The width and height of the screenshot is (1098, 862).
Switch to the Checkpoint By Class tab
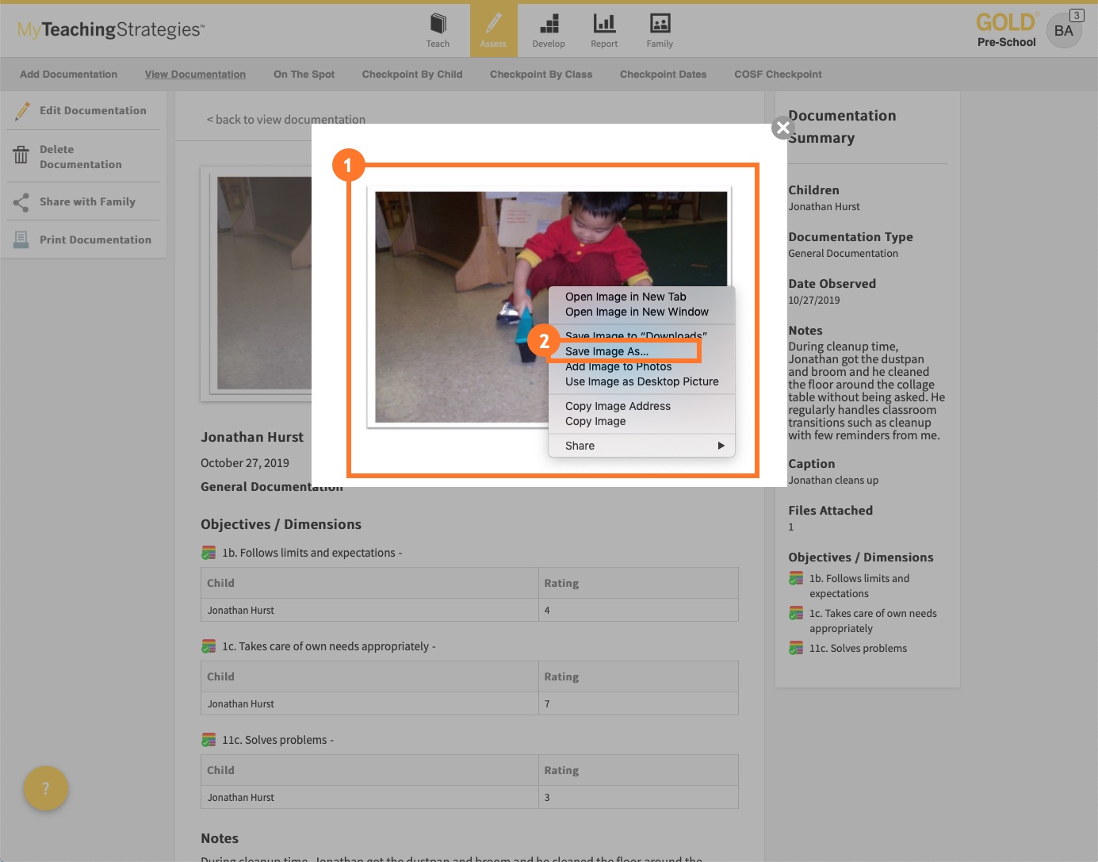(x=541, y=74)
